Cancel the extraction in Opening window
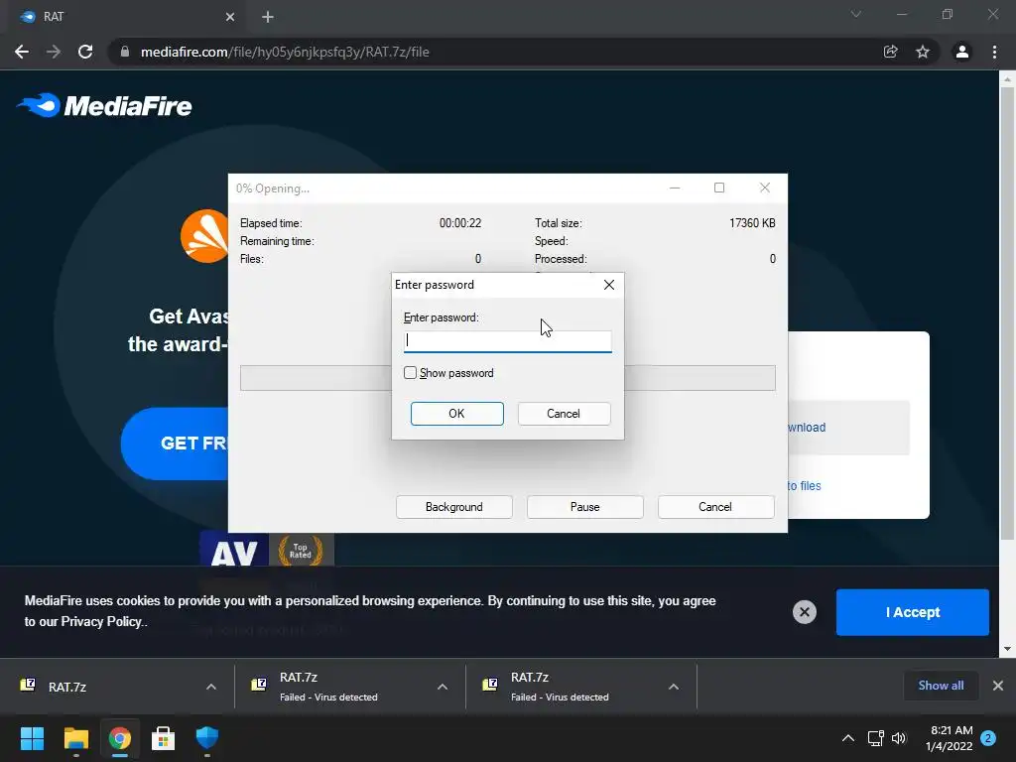Viewport: 1016px width, 762px height. 715,507
